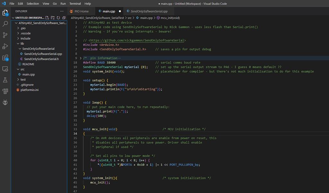Select the README file in Explorer

[28, 63]
